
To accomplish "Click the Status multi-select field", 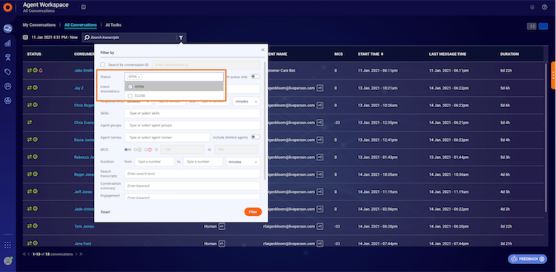I will click(173, 77).
